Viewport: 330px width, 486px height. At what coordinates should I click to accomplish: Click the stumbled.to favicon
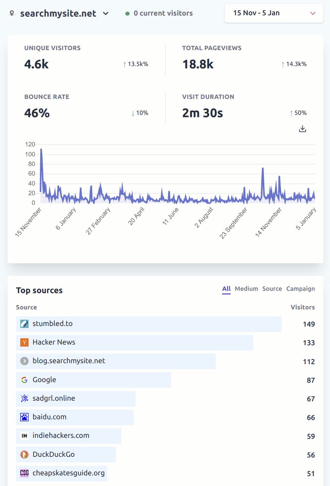tap(25, 324)
